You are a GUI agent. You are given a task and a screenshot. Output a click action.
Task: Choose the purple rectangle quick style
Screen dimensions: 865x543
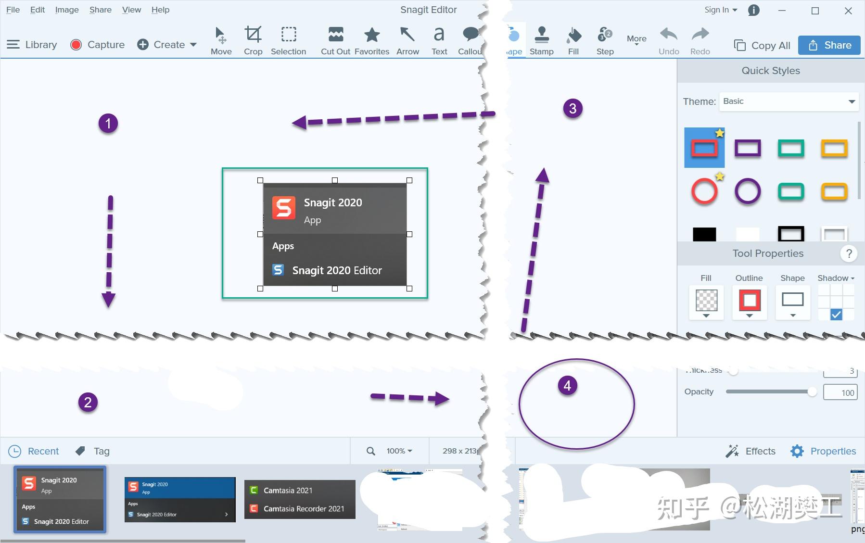(x=748, y=148)
